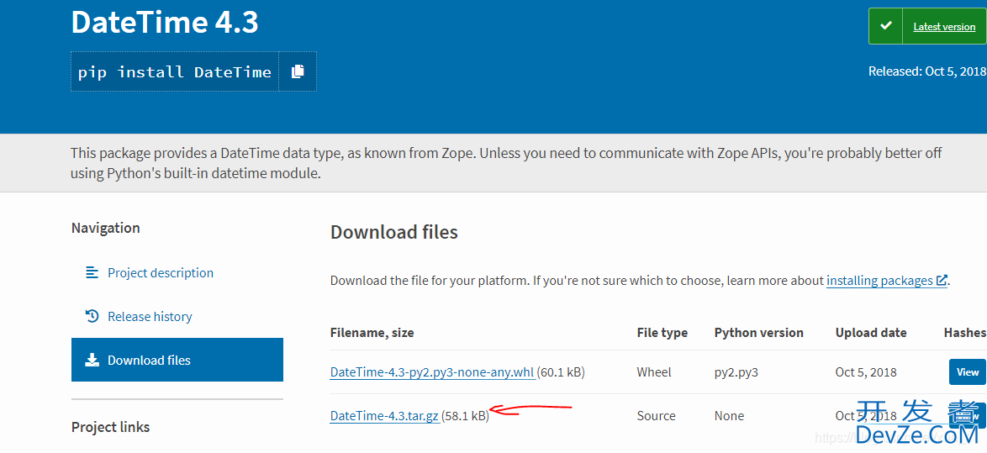The height and width of the screenshot is (453, 987).
Task: Click the Navigation sidebar heading
Action: [x=106, y=228]
